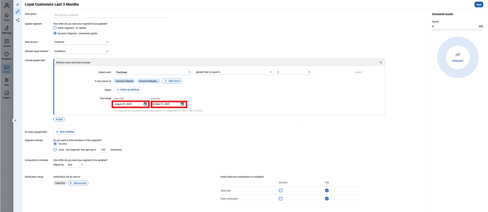
Task: Click the event count value field
Action: 295,72
